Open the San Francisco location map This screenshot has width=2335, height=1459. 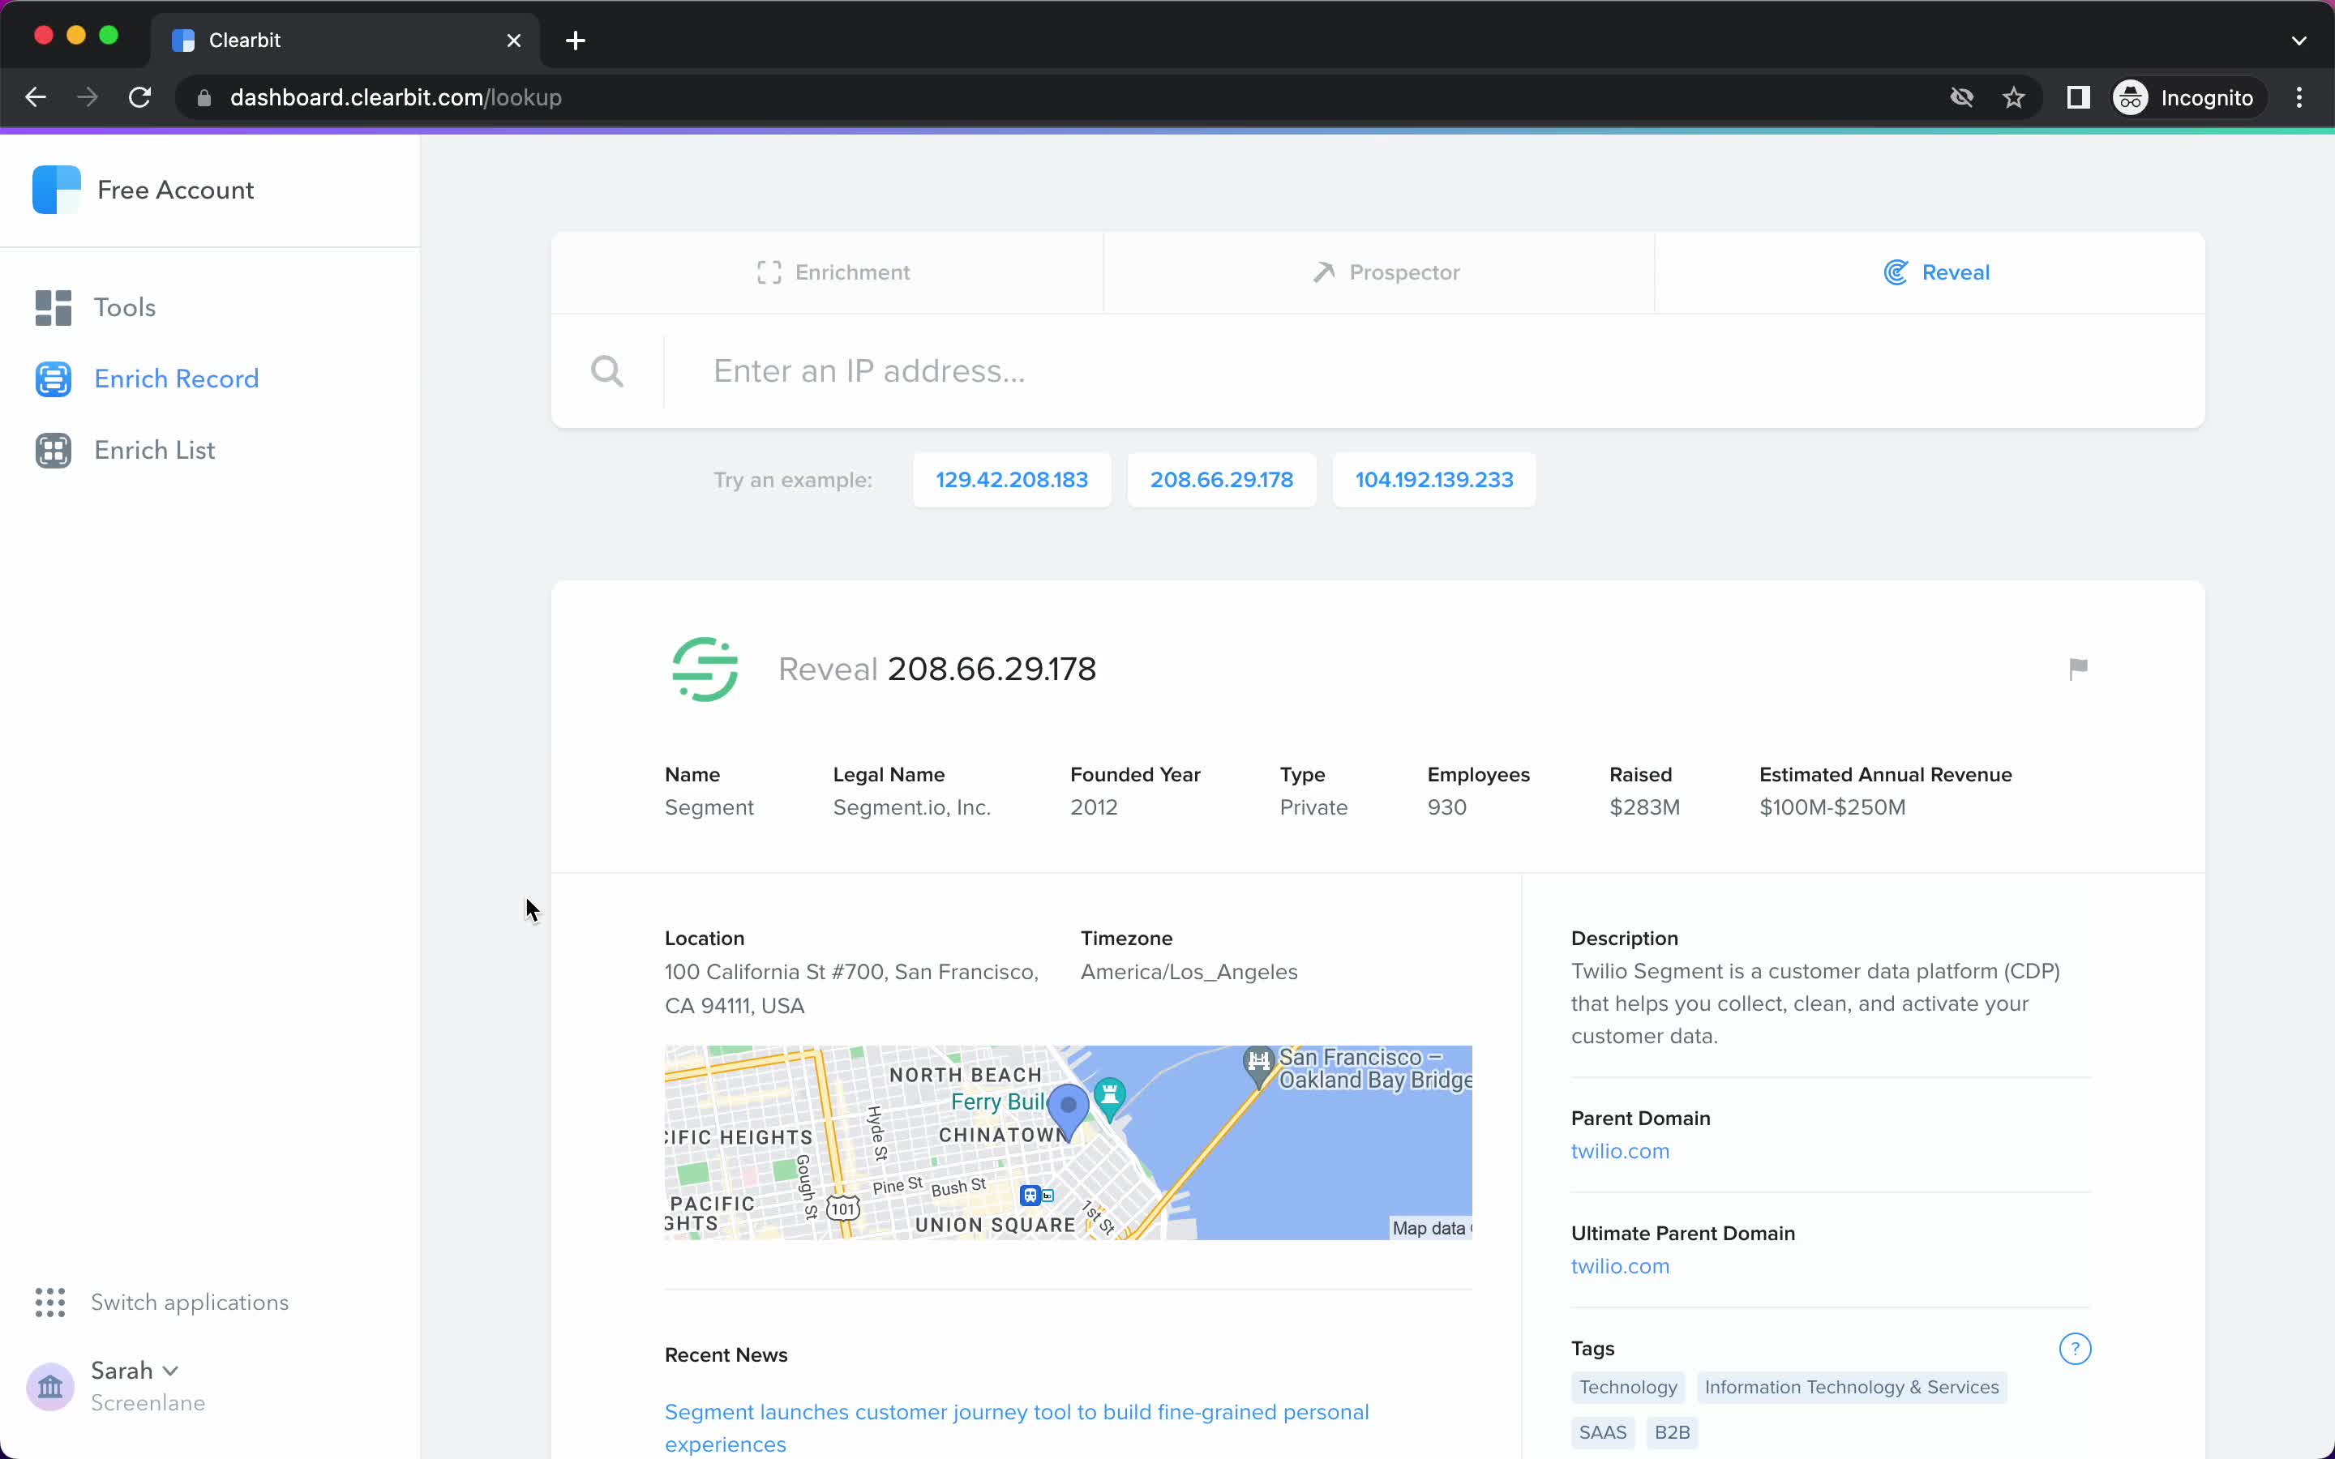tap(1067, 1143)
